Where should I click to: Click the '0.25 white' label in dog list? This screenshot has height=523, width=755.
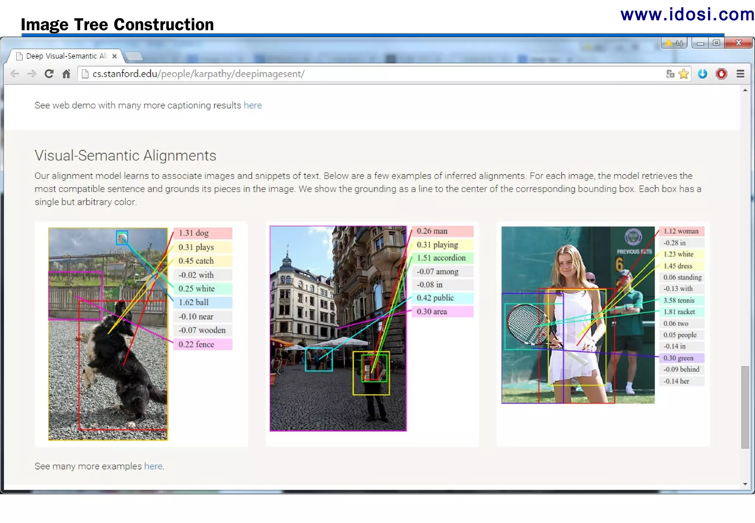tap(203, 288)
